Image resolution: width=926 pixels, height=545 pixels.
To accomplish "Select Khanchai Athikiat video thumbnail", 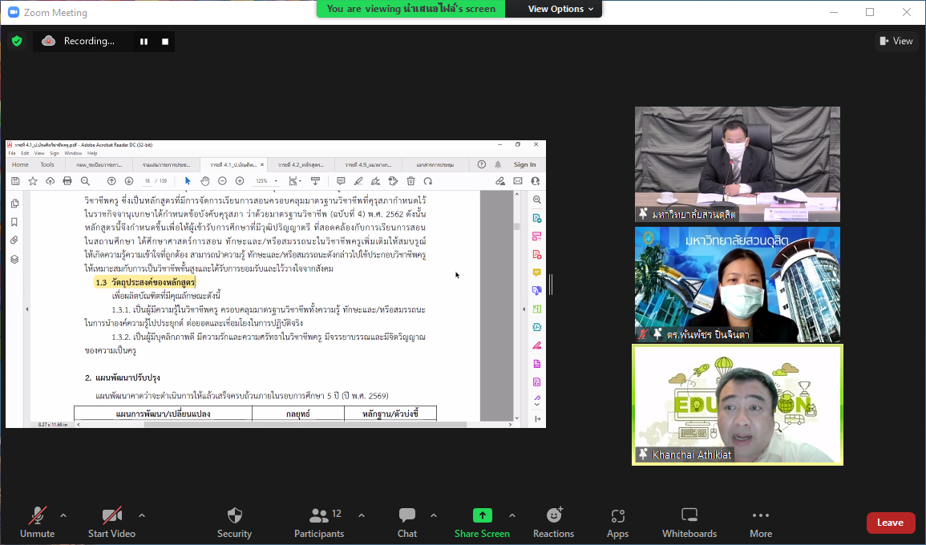I will [737, 405].
